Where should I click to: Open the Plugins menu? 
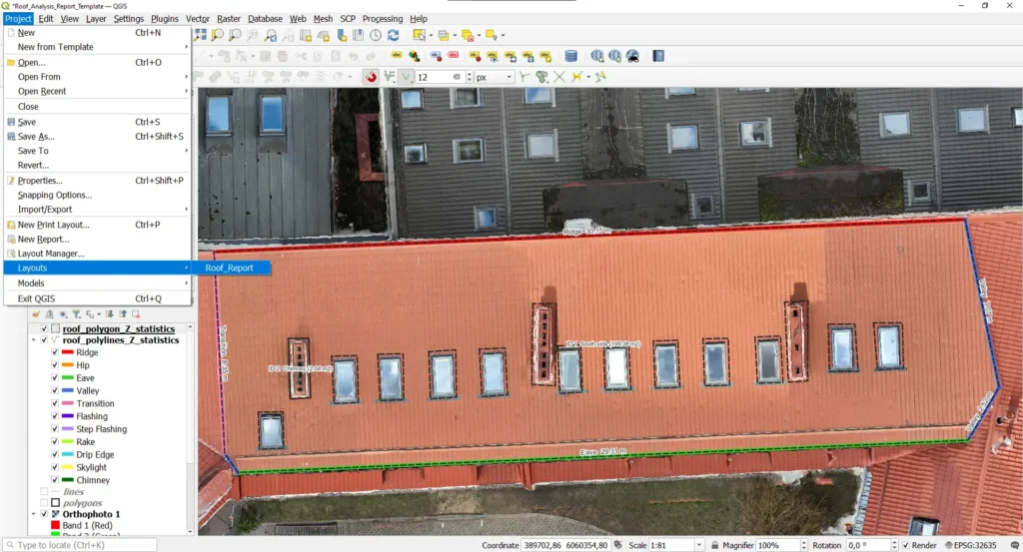coord(165,19)
